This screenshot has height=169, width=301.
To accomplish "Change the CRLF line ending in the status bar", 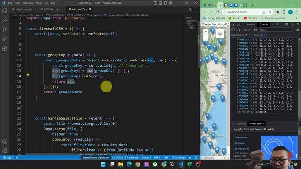I will [166, 158].
